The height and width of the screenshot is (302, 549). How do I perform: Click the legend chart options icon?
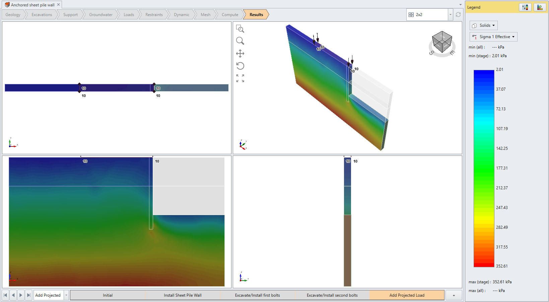540,7
